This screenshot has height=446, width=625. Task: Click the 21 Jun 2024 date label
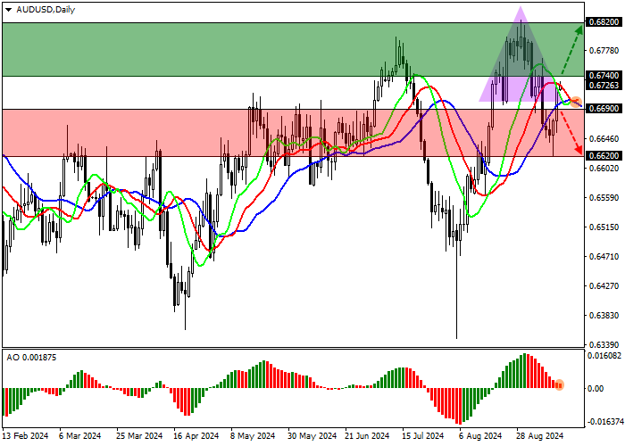[367, 436]
